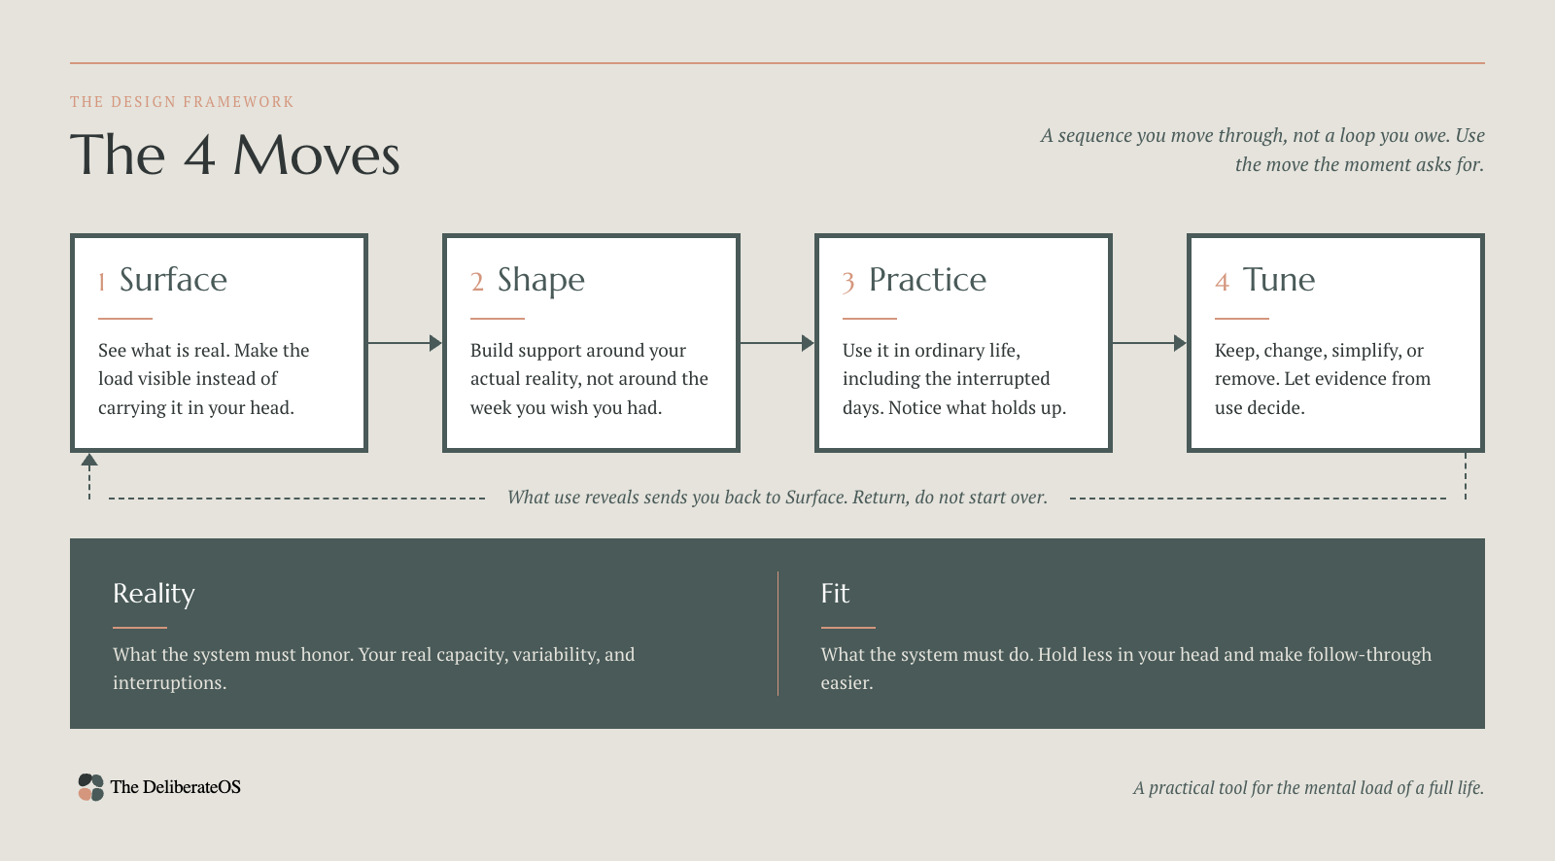This screenshot has height=861, width=1555.
Task: Click The 4 Moves main title
Action: coord(235,155)
